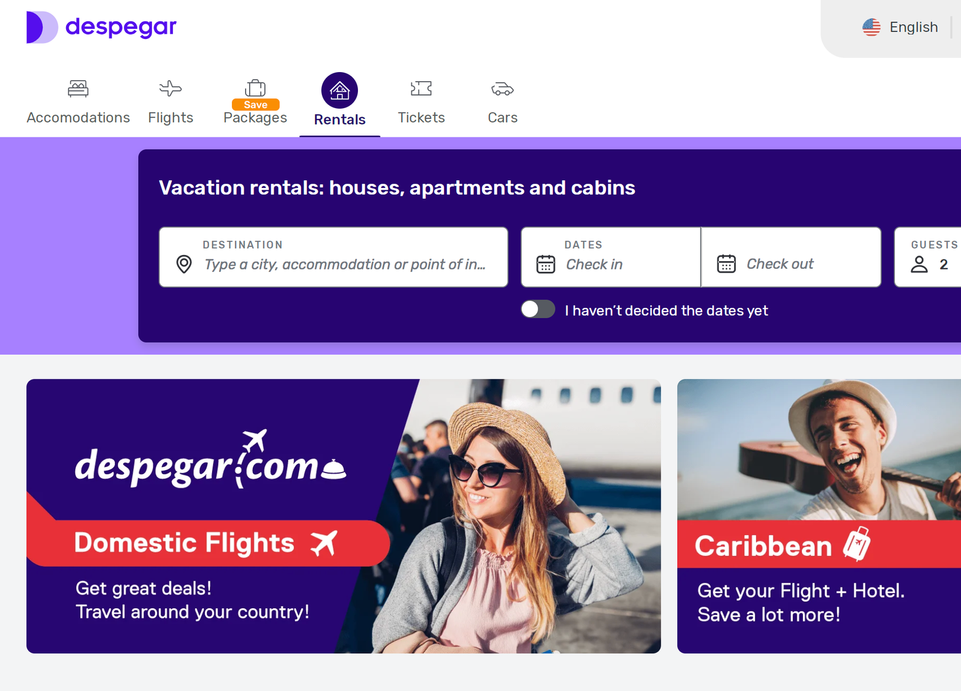Viewport: 961px width, 691px height.
Task: Click the despegar logo
Action: click(x=102, y=27)
